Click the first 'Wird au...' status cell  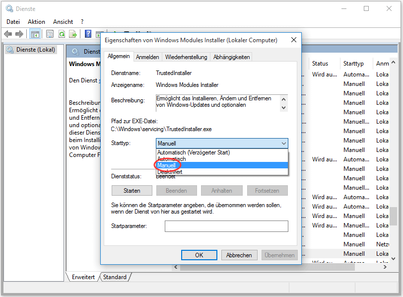point(325,74)
